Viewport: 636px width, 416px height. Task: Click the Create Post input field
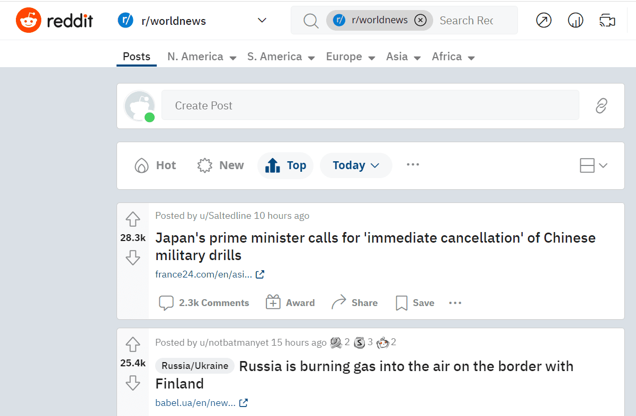[x=370, y=106]
